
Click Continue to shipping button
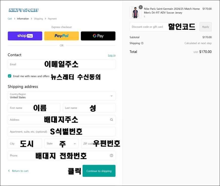[x=99, y=171]
